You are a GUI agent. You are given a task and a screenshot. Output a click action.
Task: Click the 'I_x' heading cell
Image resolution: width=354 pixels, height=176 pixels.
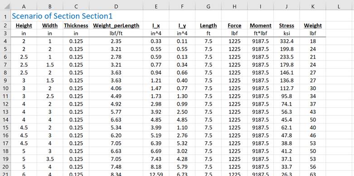coord(156,26)
